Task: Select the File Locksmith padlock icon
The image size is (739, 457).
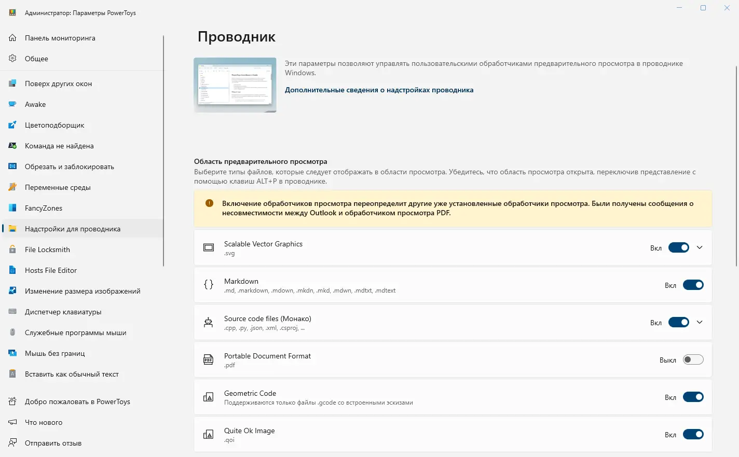Action: (12, 250)
